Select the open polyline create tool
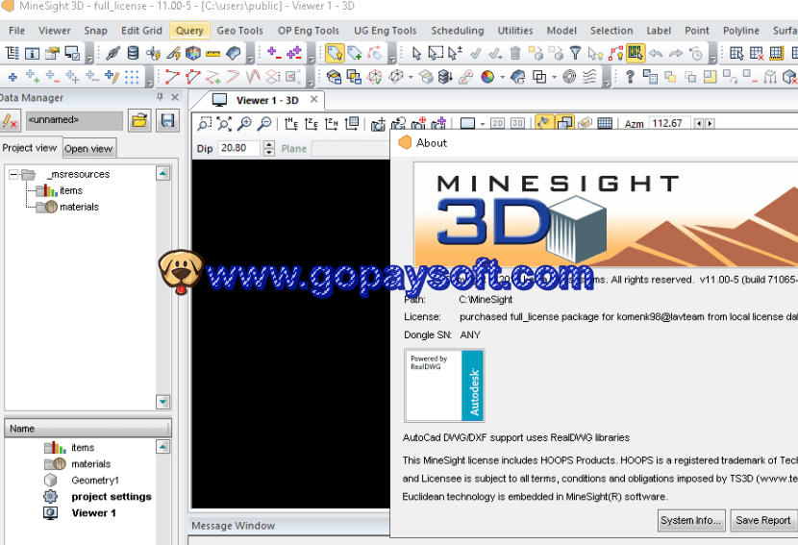 click(172, 77)
